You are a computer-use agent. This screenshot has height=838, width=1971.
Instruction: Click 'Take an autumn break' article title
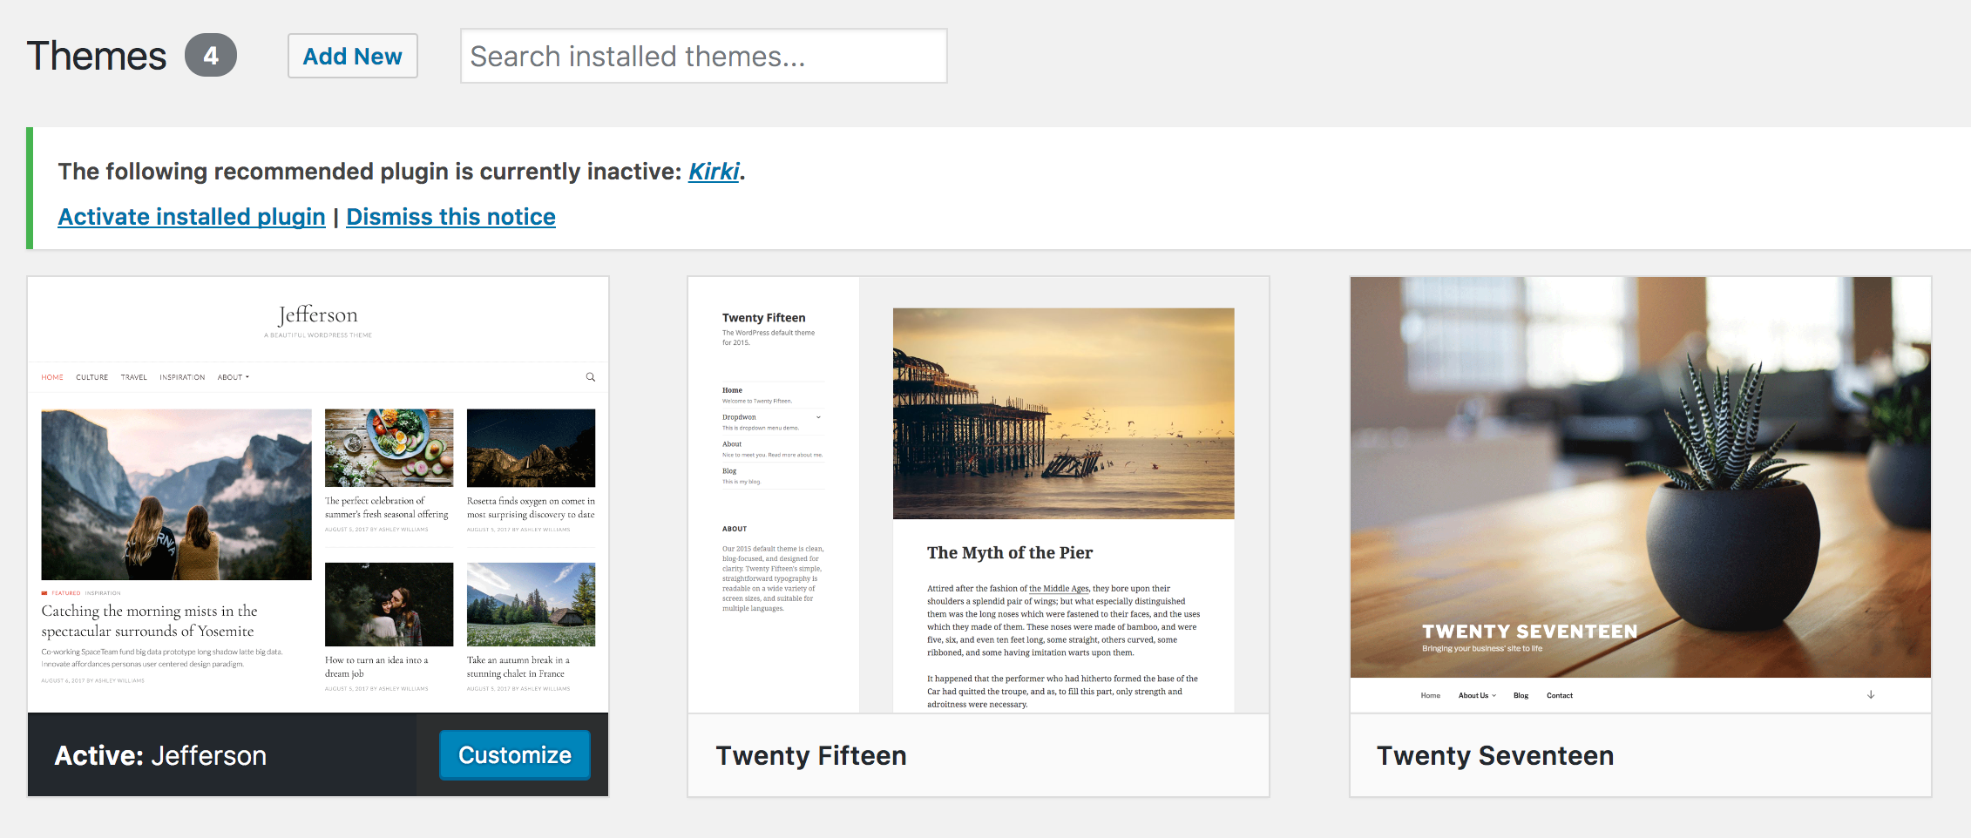click(518, 666)
